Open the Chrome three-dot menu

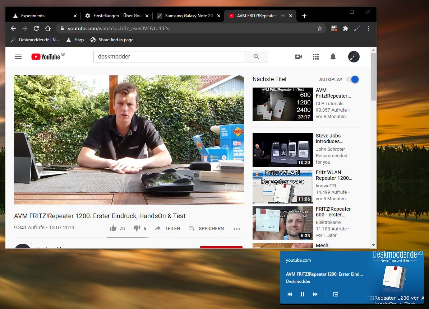[369, 28]
